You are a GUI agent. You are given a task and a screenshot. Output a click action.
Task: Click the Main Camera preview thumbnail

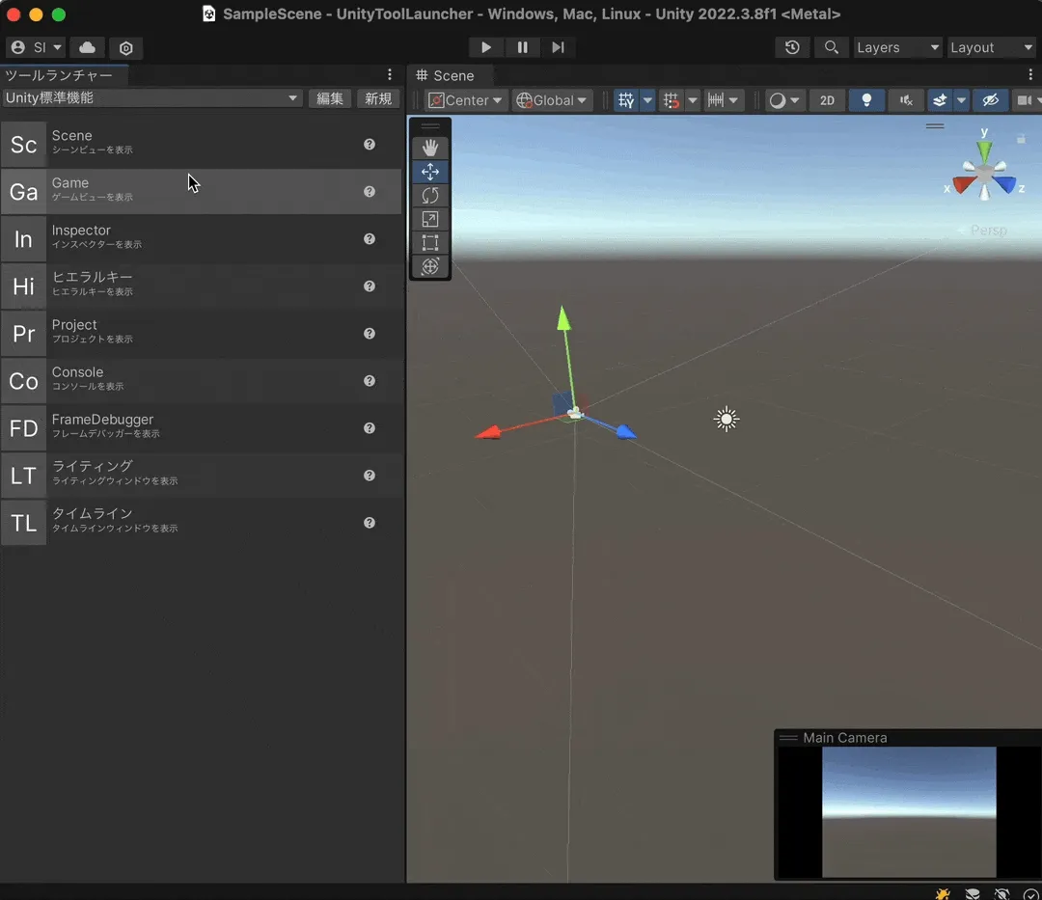coord(908,811)
